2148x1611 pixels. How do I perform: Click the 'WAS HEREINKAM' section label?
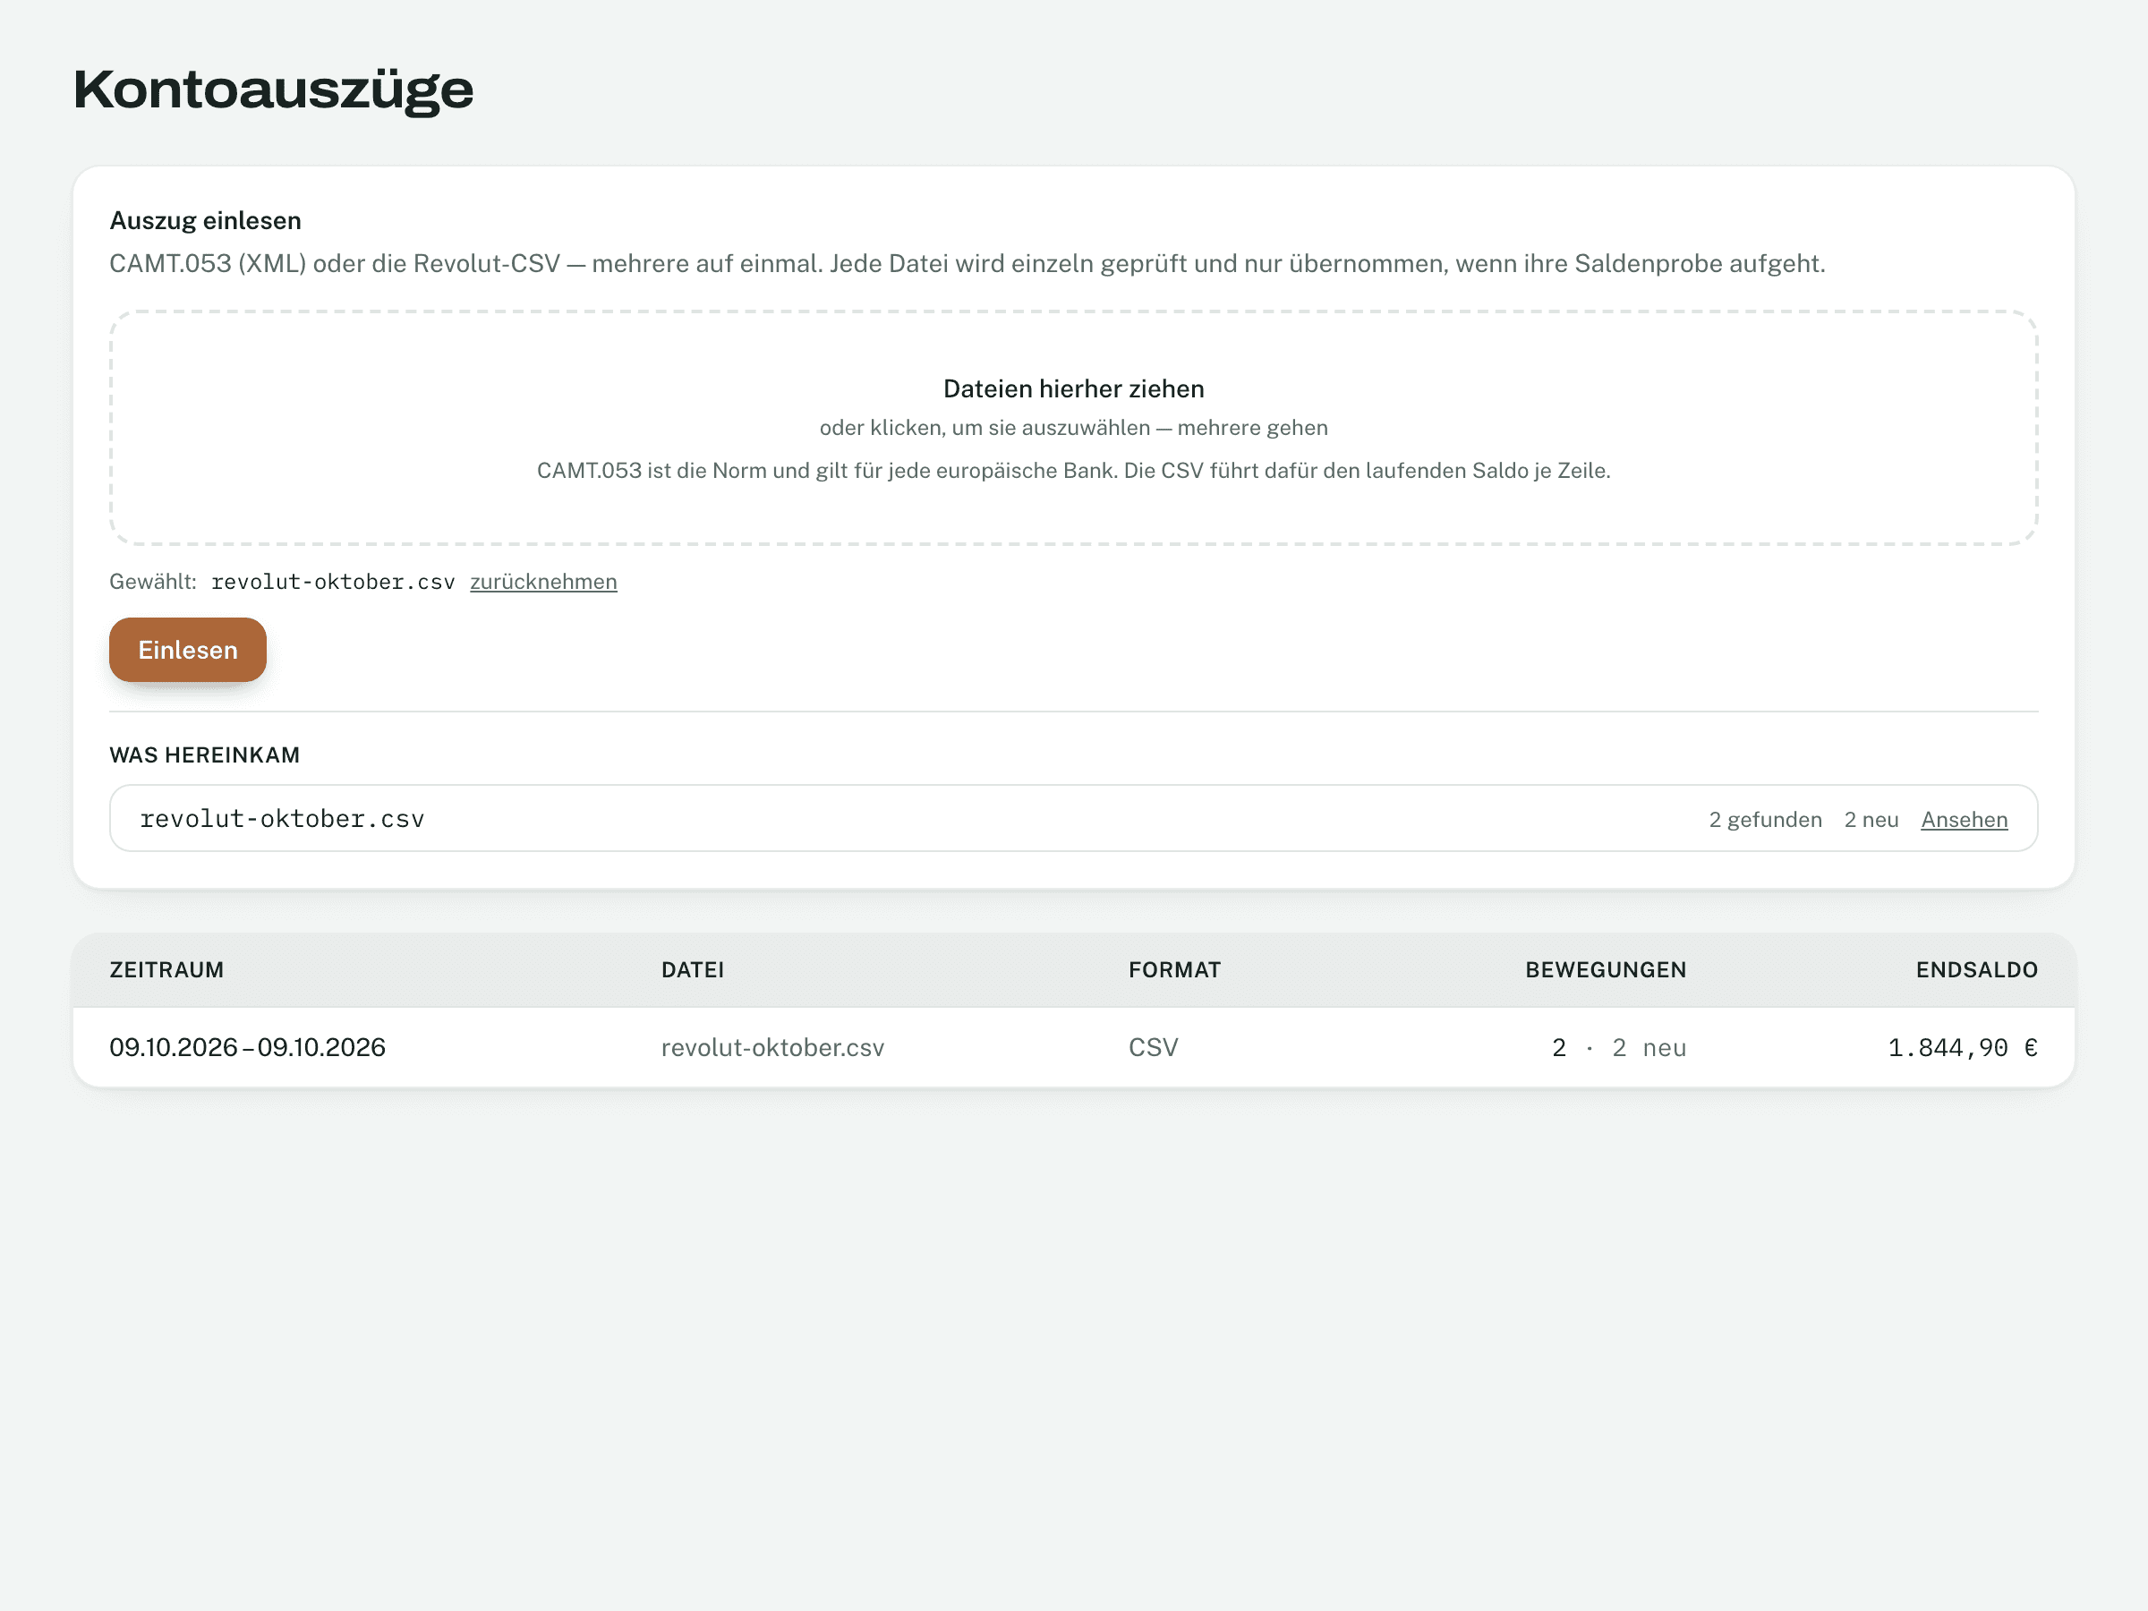click(x=205, y=755)
